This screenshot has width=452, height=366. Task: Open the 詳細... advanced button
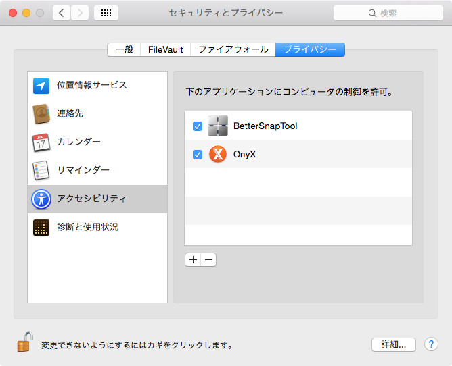394,344
